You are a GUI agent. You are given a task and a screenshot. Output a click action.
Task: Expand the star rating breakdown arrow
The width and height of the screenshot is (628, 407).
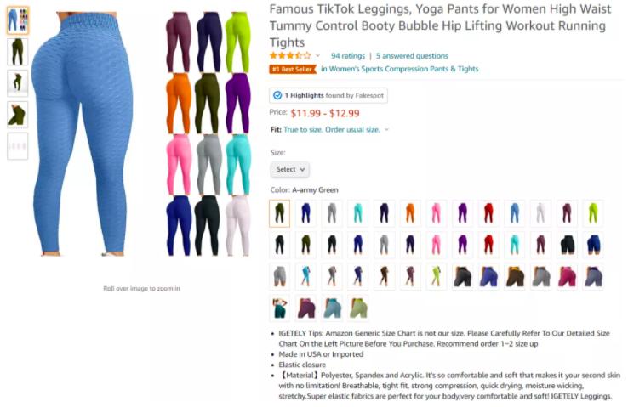317,56
